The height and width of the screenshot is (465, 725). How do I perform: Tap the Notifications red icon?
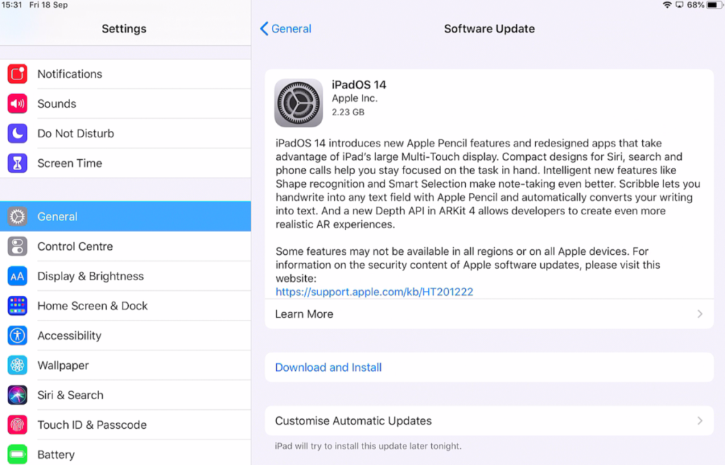pyautogui.click(x=17, y=74)
